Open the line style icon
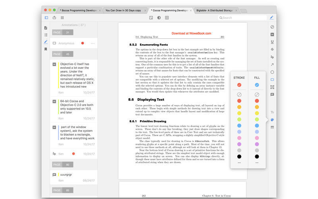This screenshot has width=318, height=199. click(x=272, y=127)
